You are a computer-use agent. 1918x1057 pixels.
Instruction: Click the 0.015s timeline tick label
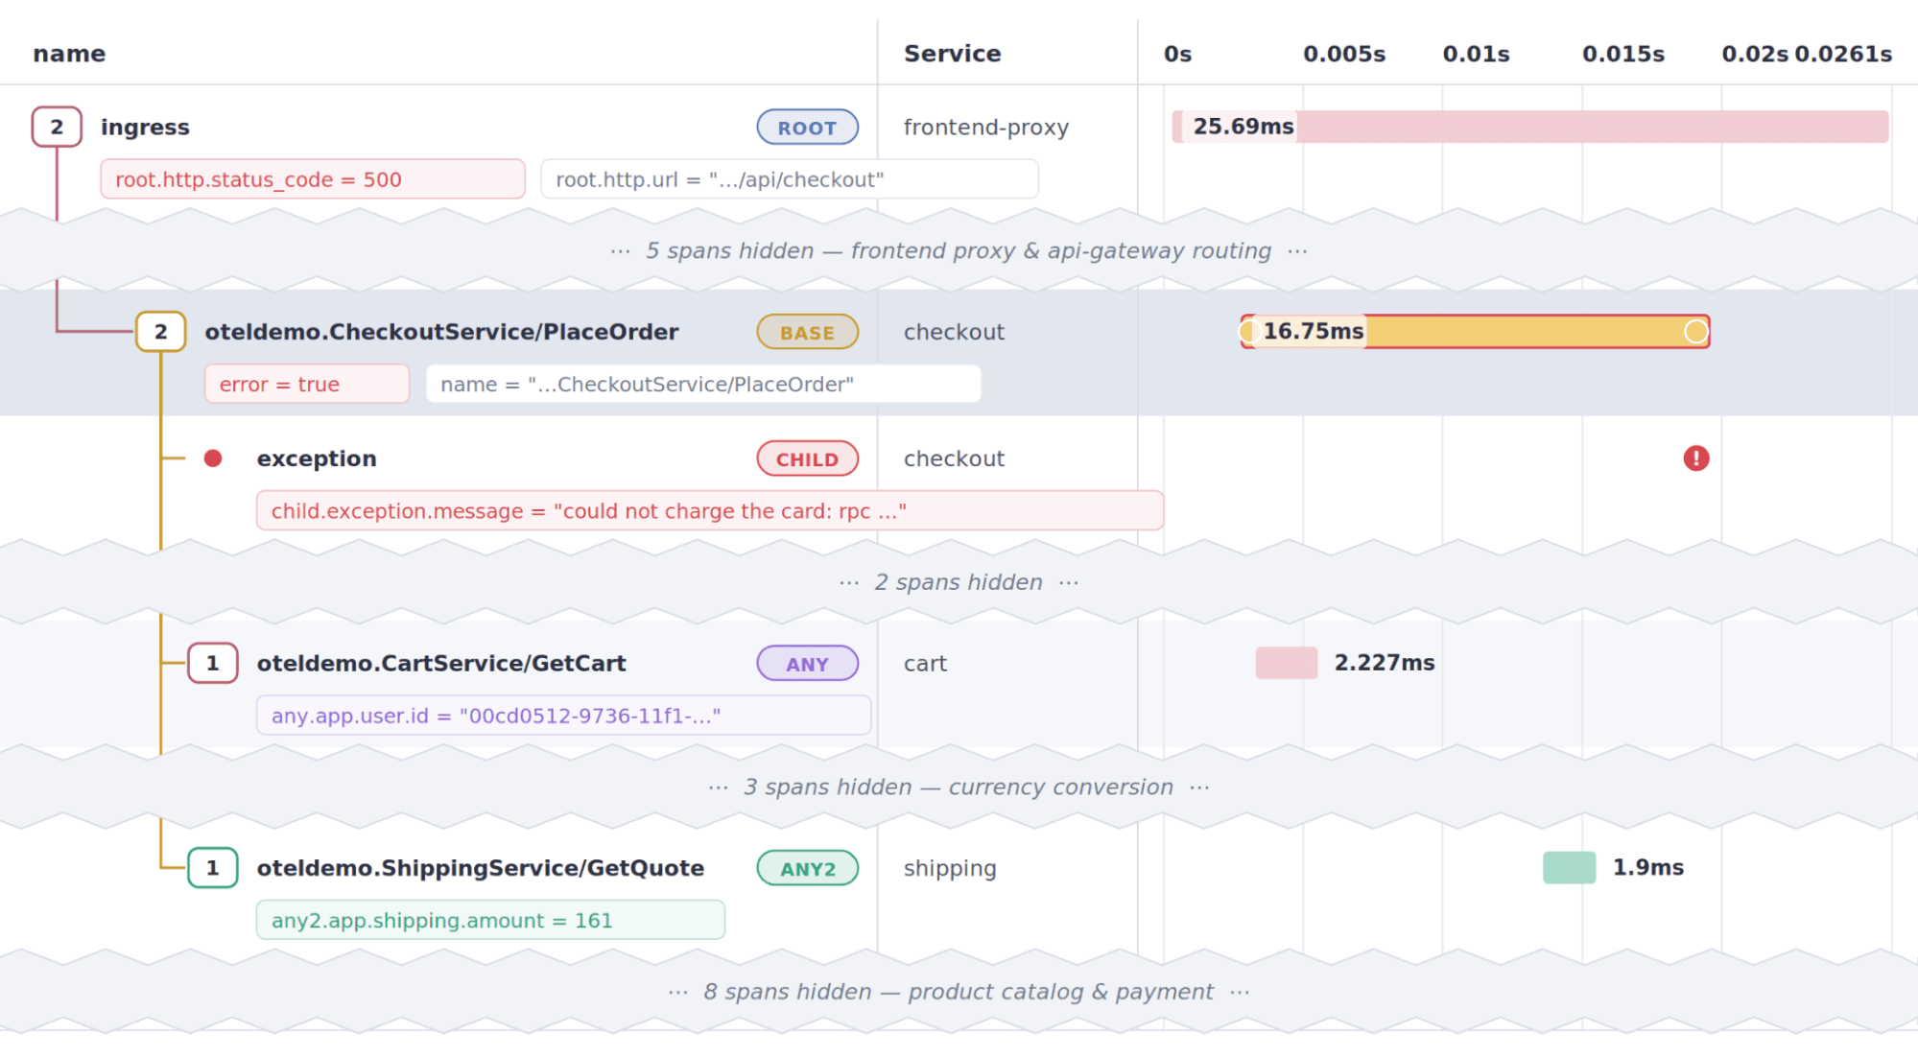(1623, 54)
